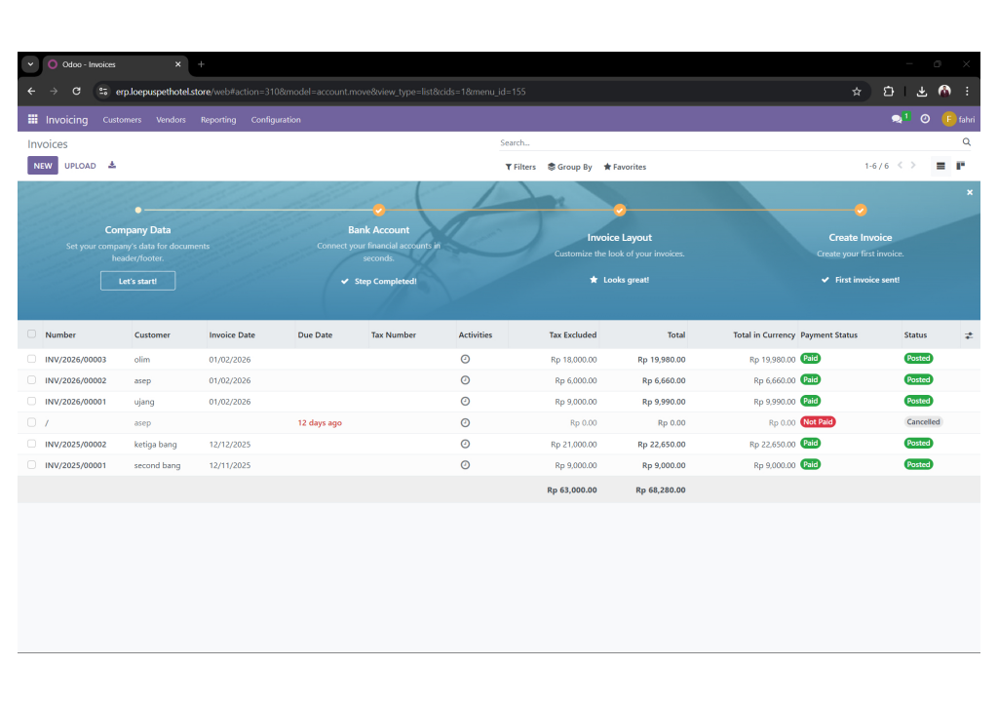Open the activities clock icon in navbar
This screenshot has height=705, width=998.
(x=925, y=119)
